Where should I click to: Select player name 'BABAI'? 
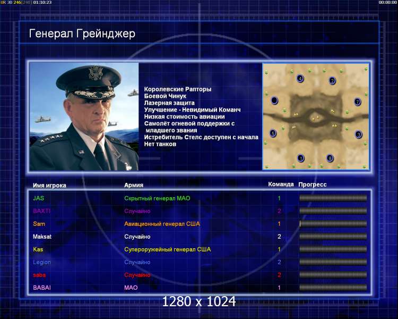click(41, 288)
